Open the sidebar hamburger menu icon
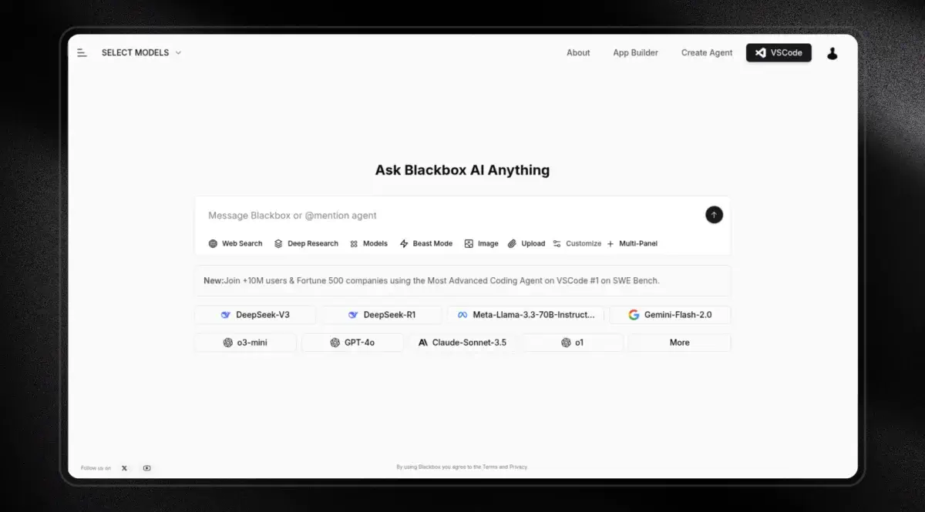 point(82,52)
